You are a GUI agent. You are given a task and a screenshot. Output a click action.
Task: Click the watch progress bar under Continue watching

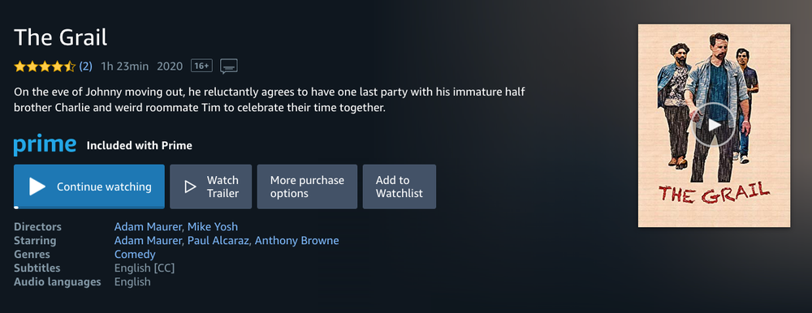coord(89,207)
